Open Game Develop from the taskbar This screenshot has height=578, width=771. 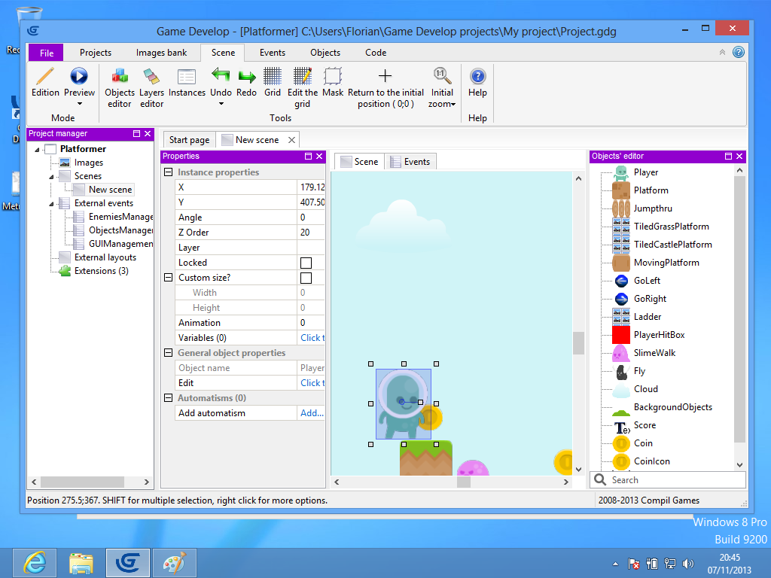[126, 562]
